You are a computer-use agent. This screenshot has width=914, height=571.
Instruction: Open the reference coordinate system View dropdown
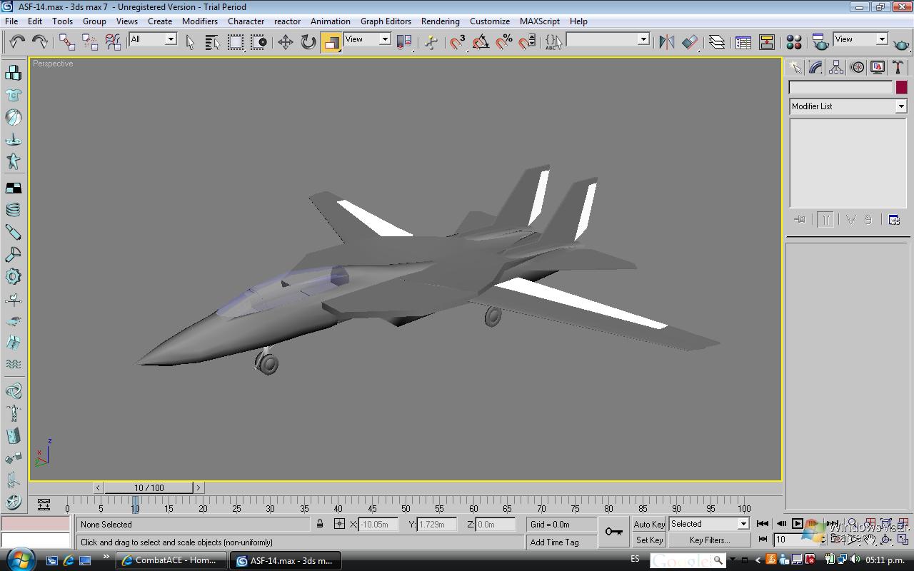tap(367, 39)
